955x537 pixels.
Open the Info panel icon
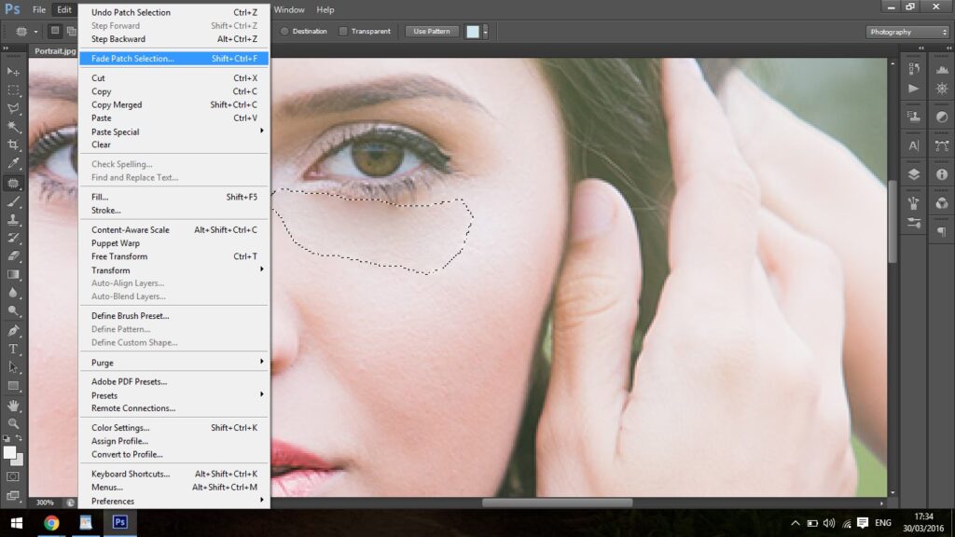[941, 174]
